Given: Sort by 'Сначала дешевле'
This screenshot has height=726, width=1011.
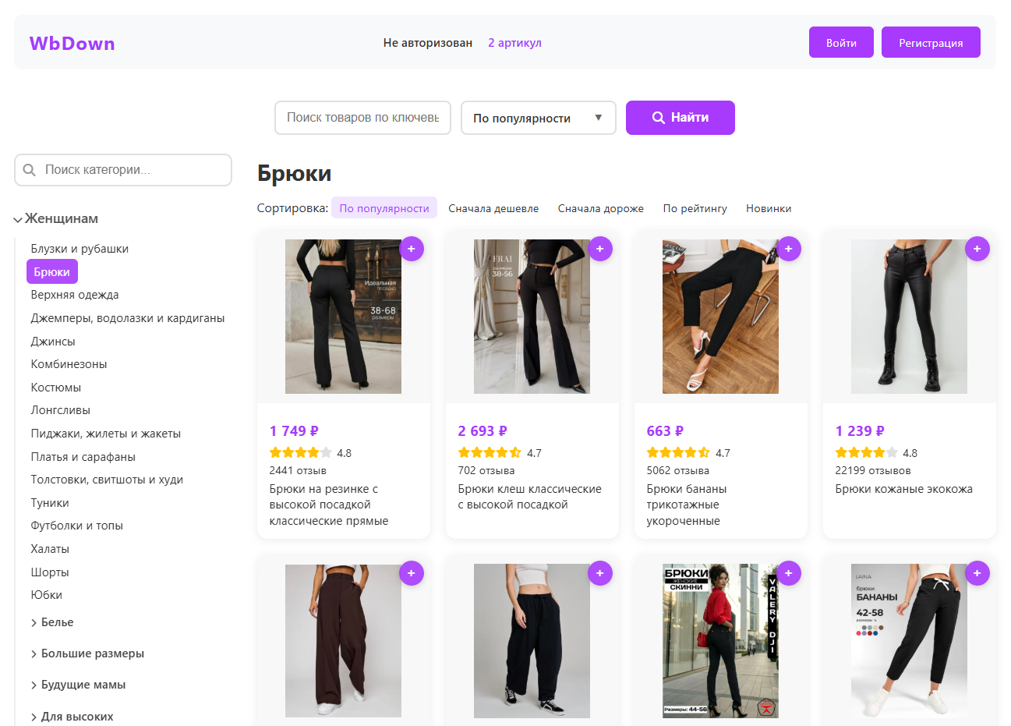Looking at the screenshot, I should click(493, 208).
